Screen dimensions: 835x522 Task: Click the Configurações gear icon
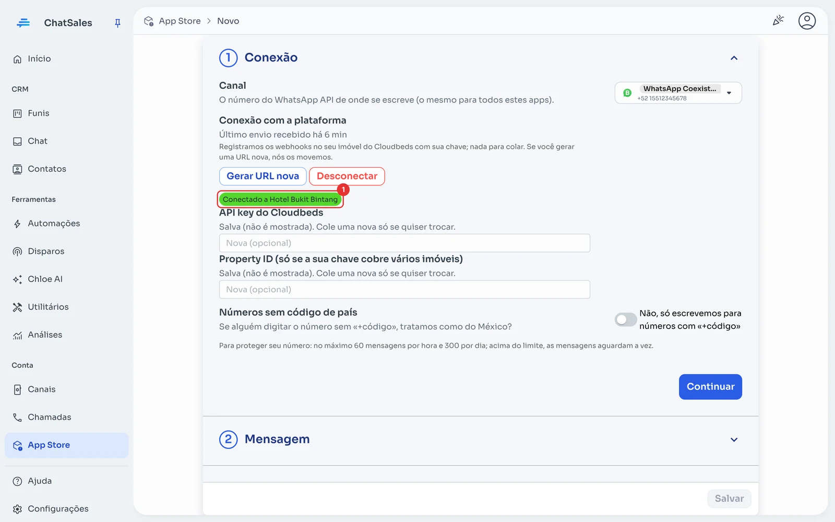click(17, 509)
